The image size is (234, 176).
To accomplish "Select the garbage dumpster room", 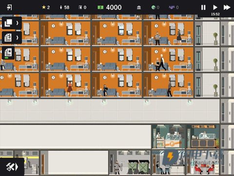I will click(x=130, y=162).
